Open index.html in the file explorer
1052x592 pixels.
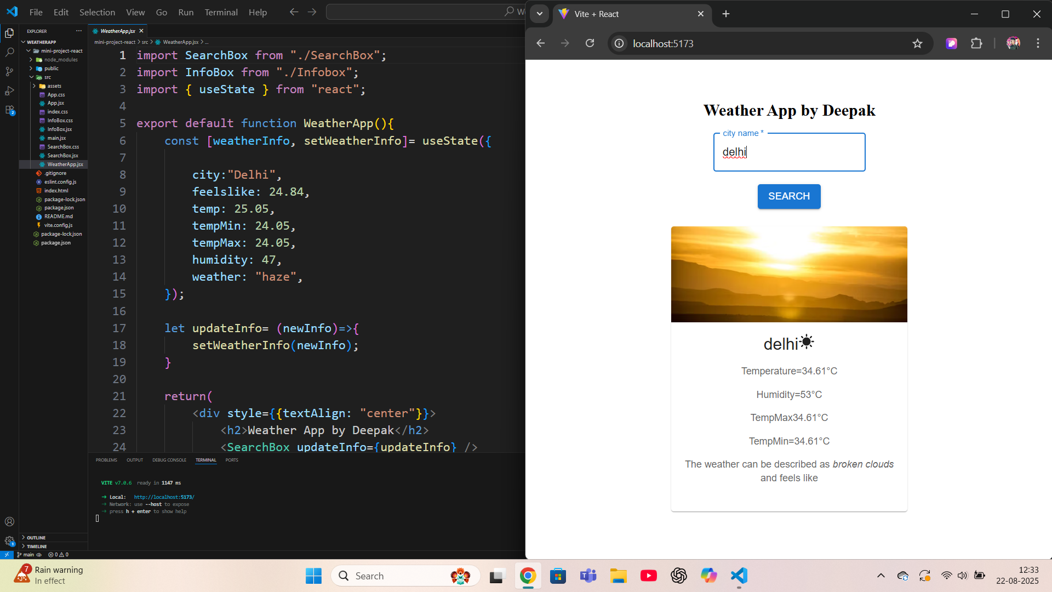(56, 191)
